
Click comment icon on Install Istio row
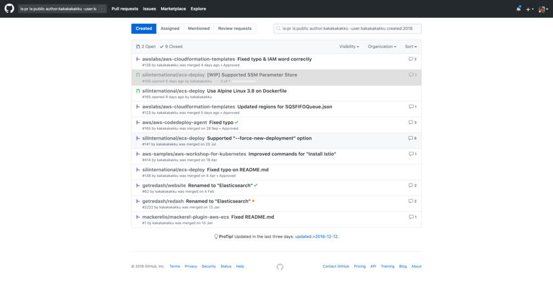click(x=411, y=153)
